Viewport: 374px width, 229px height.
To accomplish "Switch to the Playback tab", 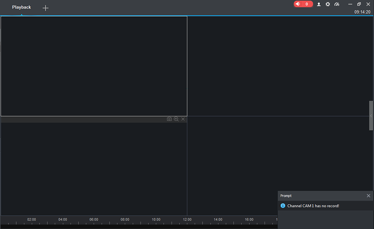I will [22, 7].
